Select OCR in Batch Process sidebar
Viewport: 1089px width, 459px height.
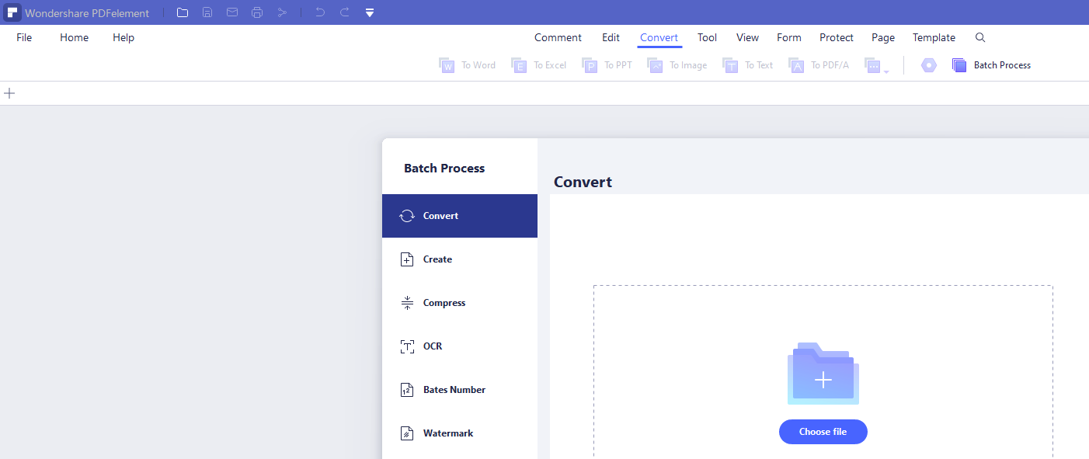(460, 346)
